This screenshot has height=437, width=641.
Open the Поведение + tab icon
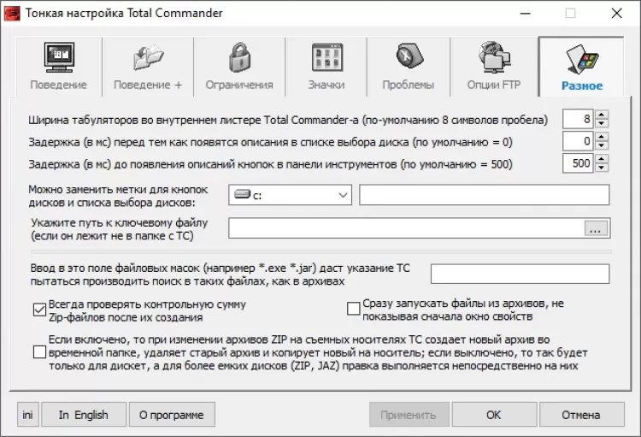[x=148, y=58]
